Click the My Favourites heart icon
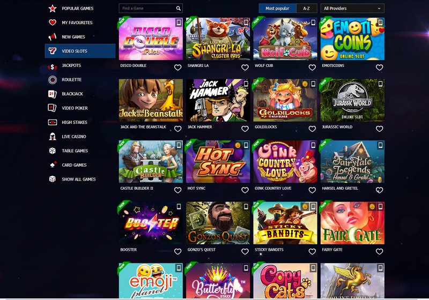Screen dimensions: 429x300 pyautogui.click(x=52, y=22)
